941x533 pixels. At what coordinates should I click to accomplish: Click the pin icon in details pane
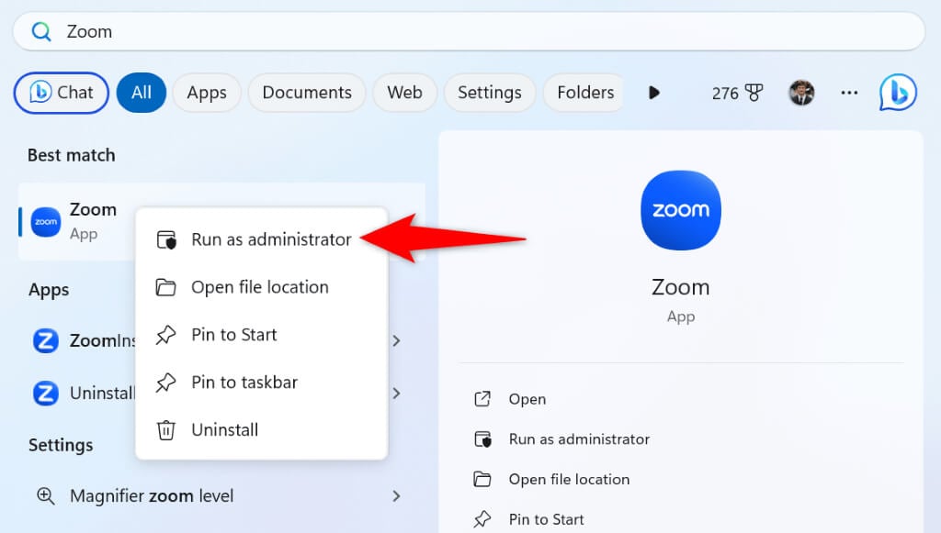[x=482, y=519]
